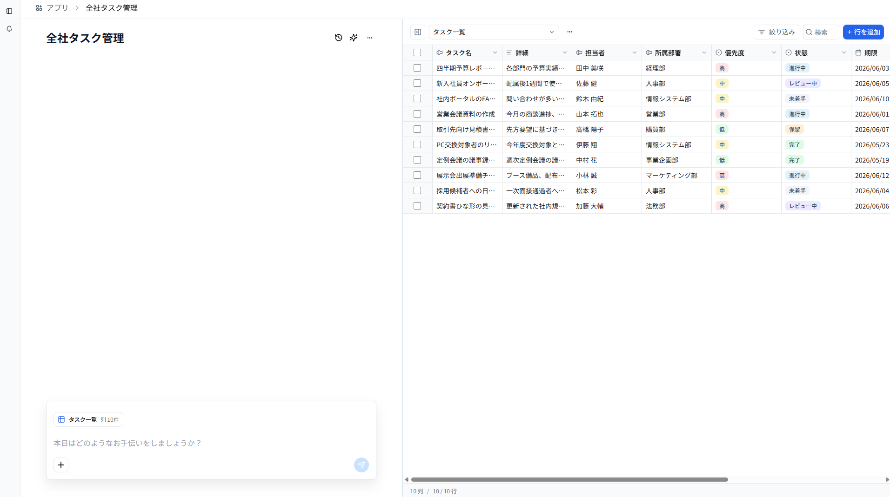Click the table icon in タスク一覧 chip
Screen dimensions: 890x497
click(x=61, y=419)
